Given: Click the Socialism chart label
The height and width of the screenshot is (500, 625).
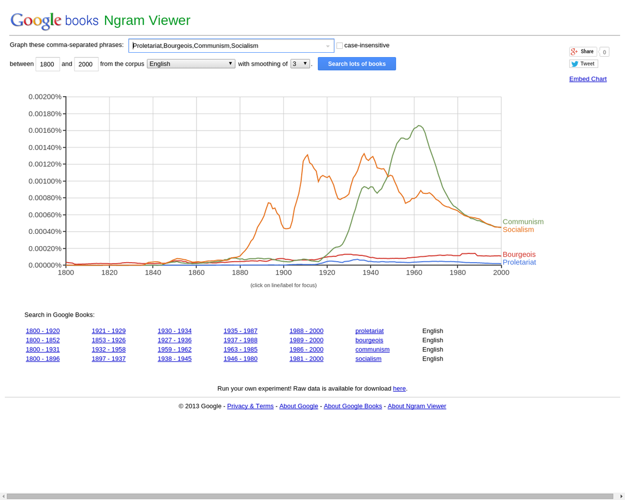Looking at the screenshot, I should click(518, 229).
